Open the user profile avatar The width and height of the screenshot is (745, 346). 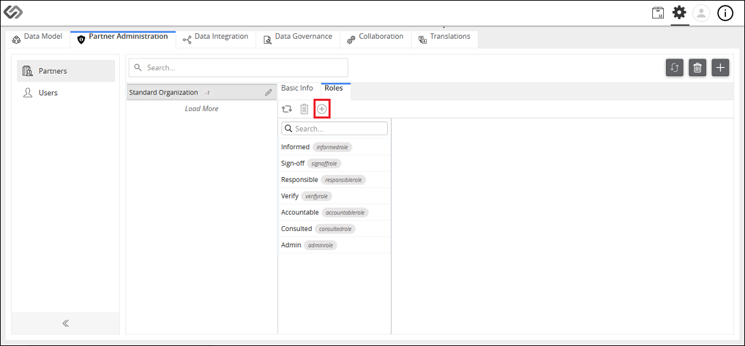tap(701, 14)
